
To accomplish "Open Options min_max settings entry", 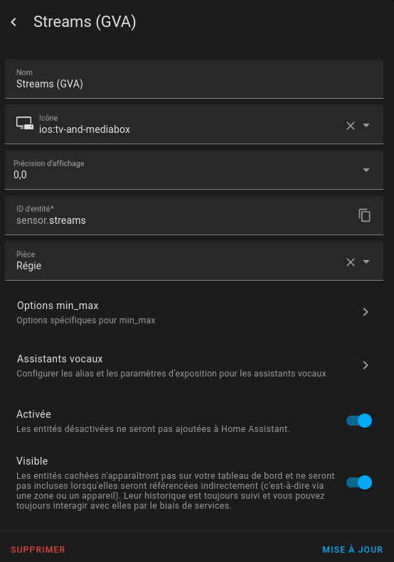I will [194, 312].
